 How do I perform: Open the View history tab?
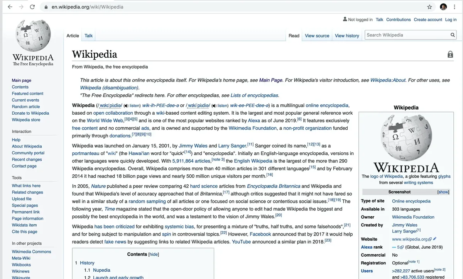pos(347,36)
